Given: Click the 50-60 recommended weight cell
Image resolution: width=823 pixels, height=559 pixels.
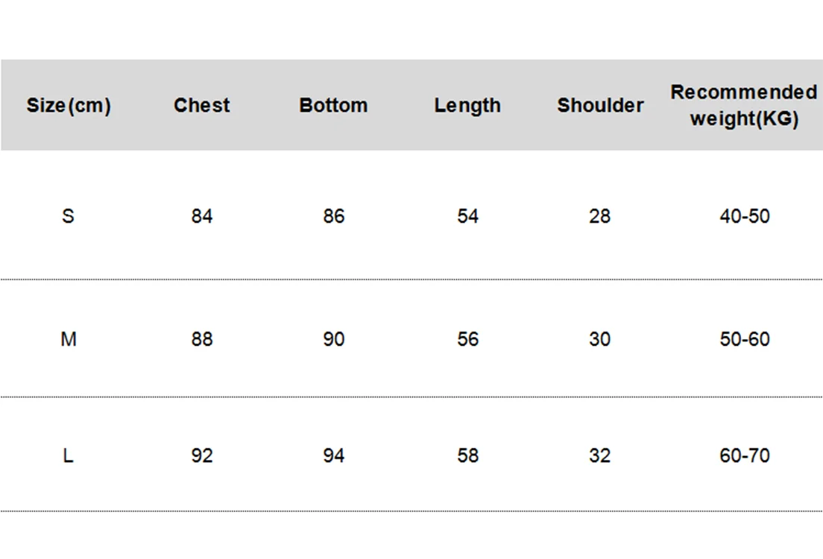Looking at the screenshot, I should tap(744, 339).
